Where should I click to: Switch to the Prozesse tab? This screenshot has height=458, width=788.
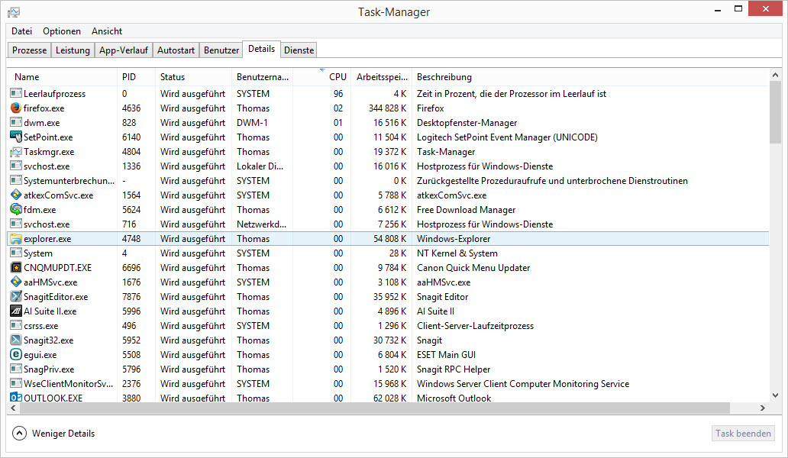[29, 50]
